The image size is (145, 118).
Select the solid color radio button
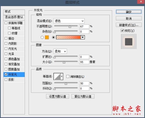click(x=42, y=37)
